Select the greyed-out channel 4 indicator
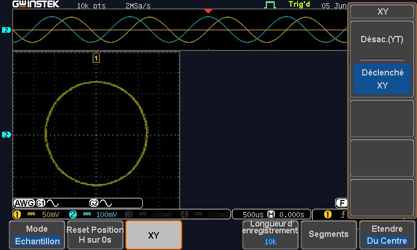The width and height of the screenshot is (417, 250). point(185,215)
